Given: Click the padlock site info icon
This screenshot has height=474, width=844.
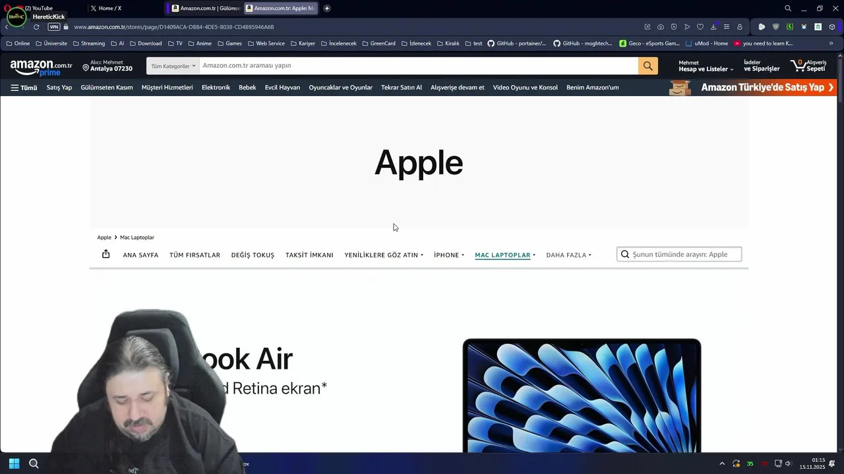Looking at the screenshot, I should point(66,27).
